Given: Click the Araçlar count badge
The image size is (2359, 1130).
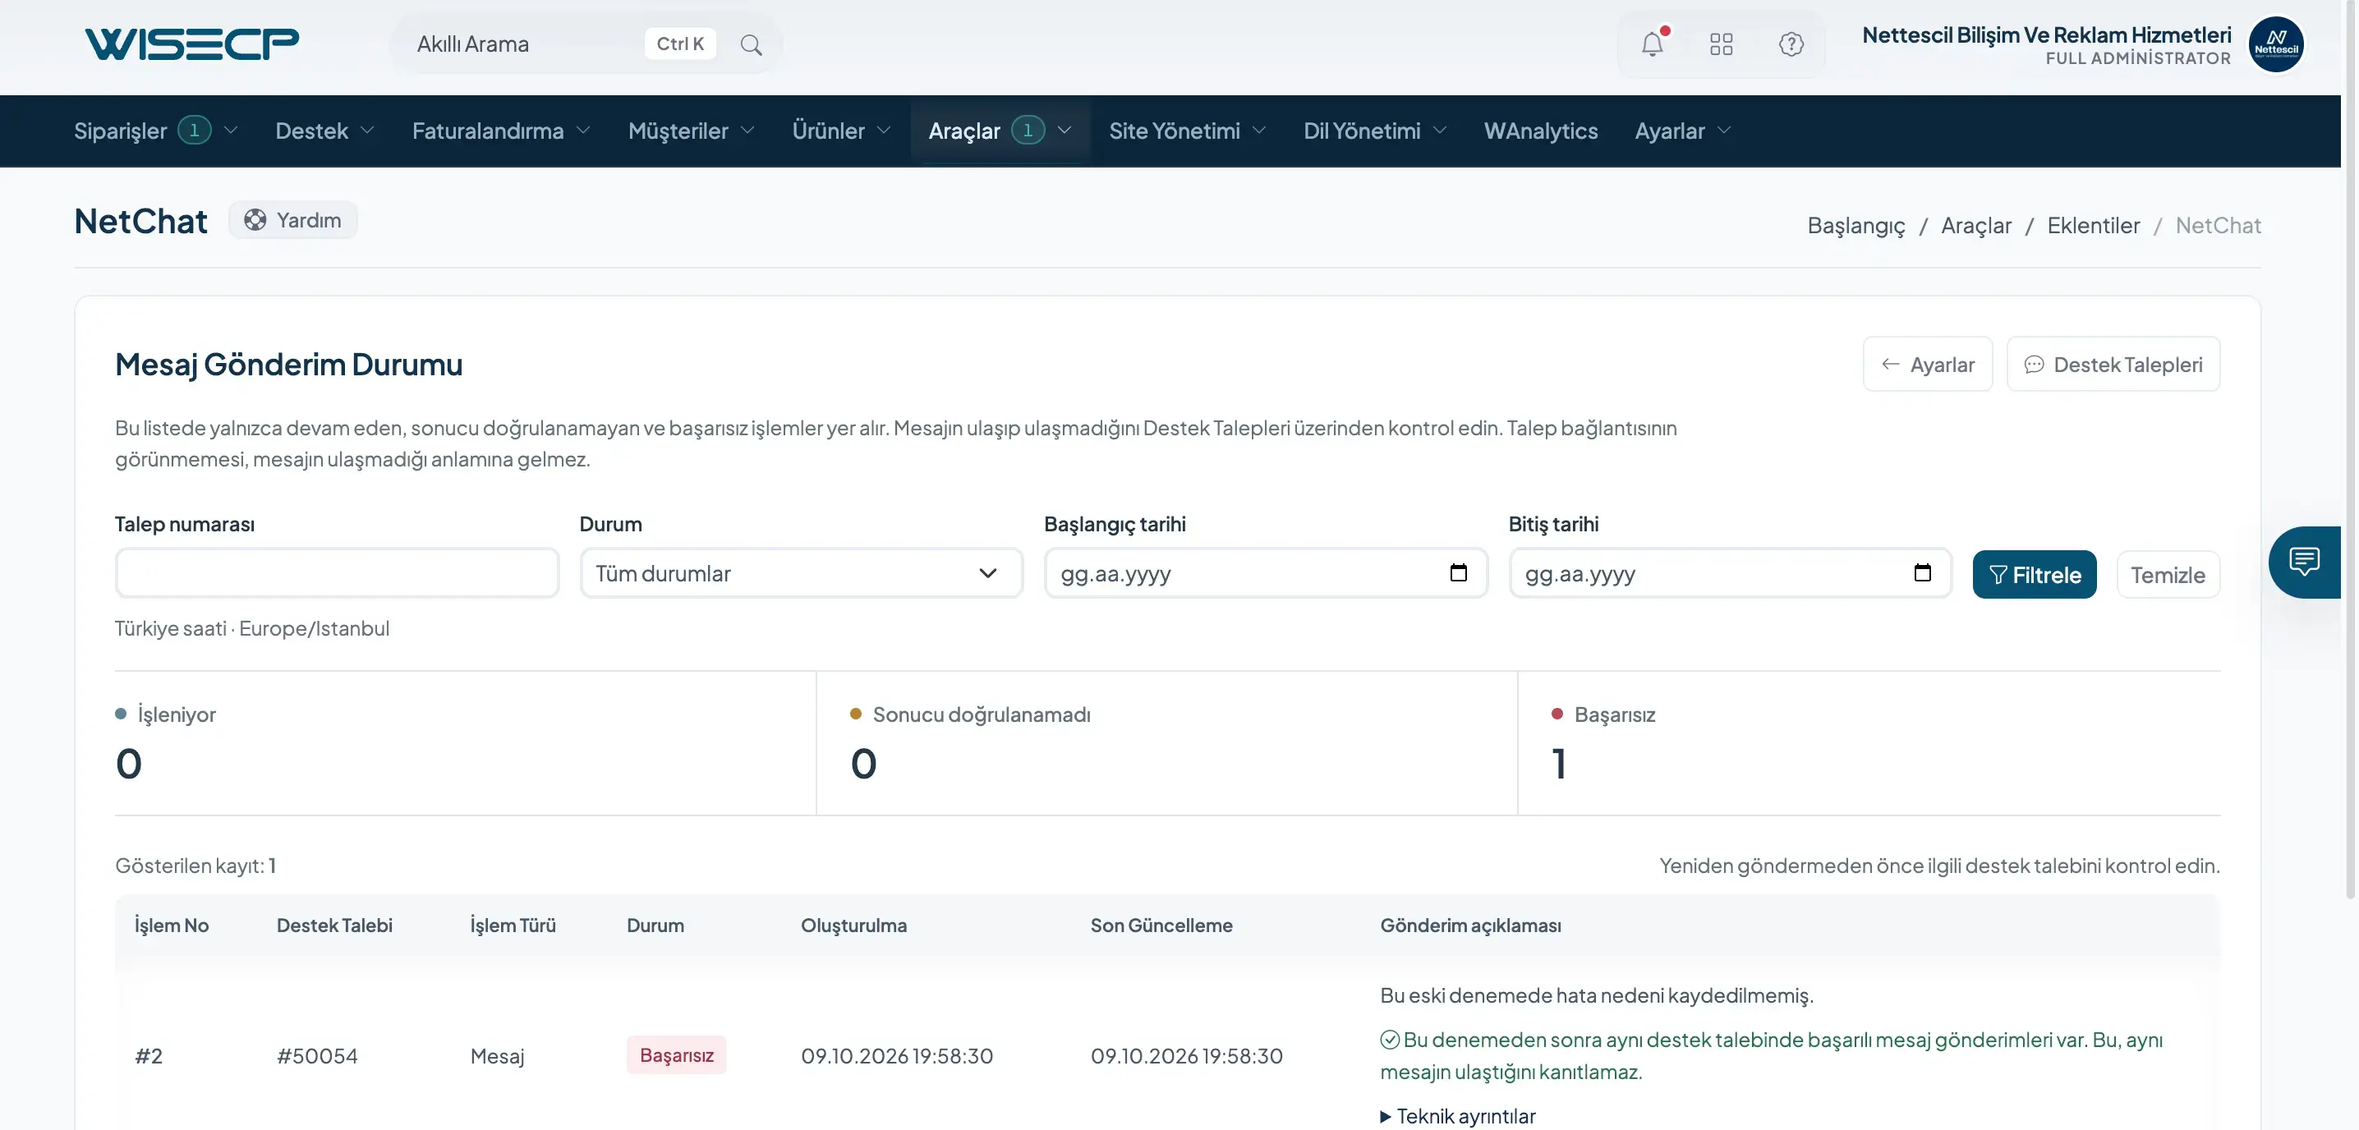Looking at the screenshot, I should 1028,130.
